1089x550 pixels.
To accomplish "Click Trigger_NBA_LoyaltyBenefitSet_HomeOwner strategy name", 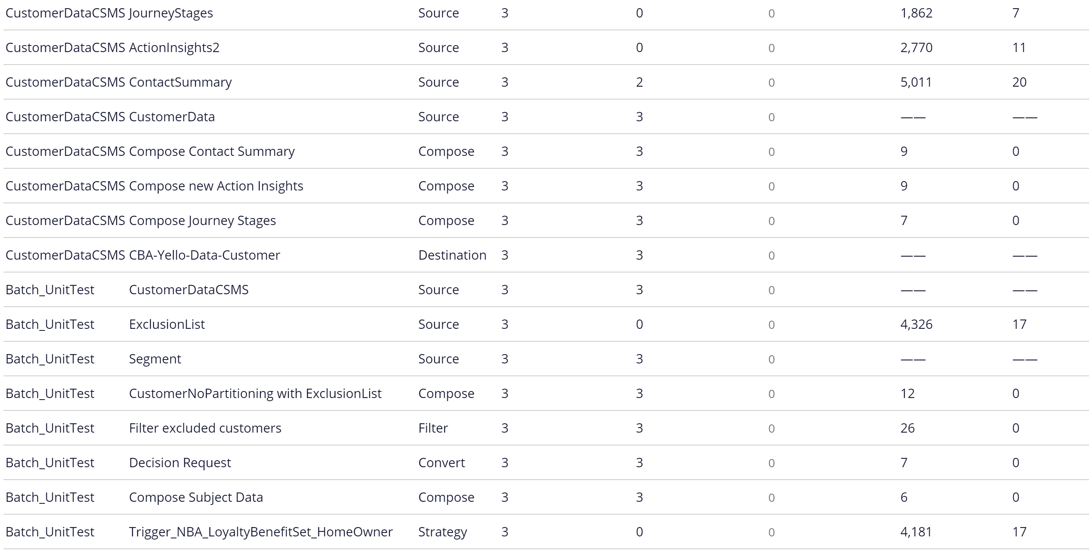I will click(x=261, y=532).
